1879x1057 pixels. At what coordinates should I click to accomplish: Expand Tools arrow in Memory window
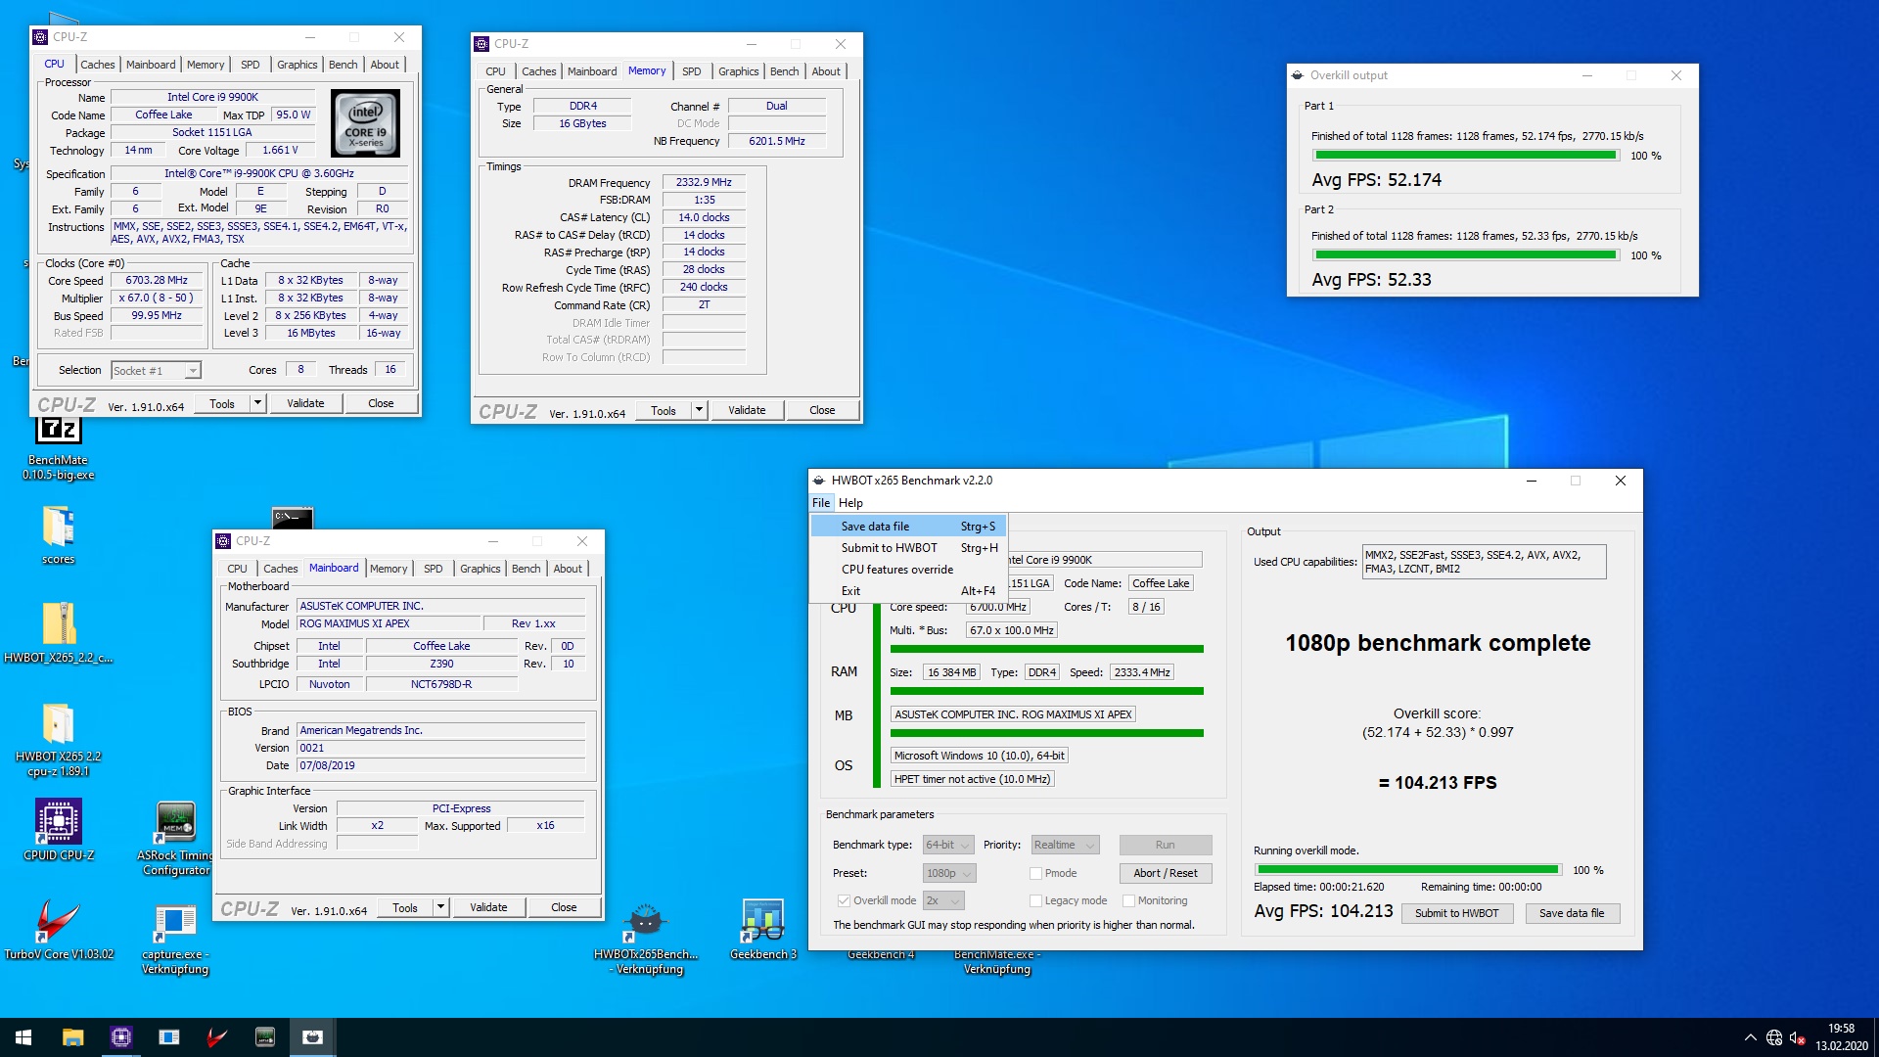[699, 410]
